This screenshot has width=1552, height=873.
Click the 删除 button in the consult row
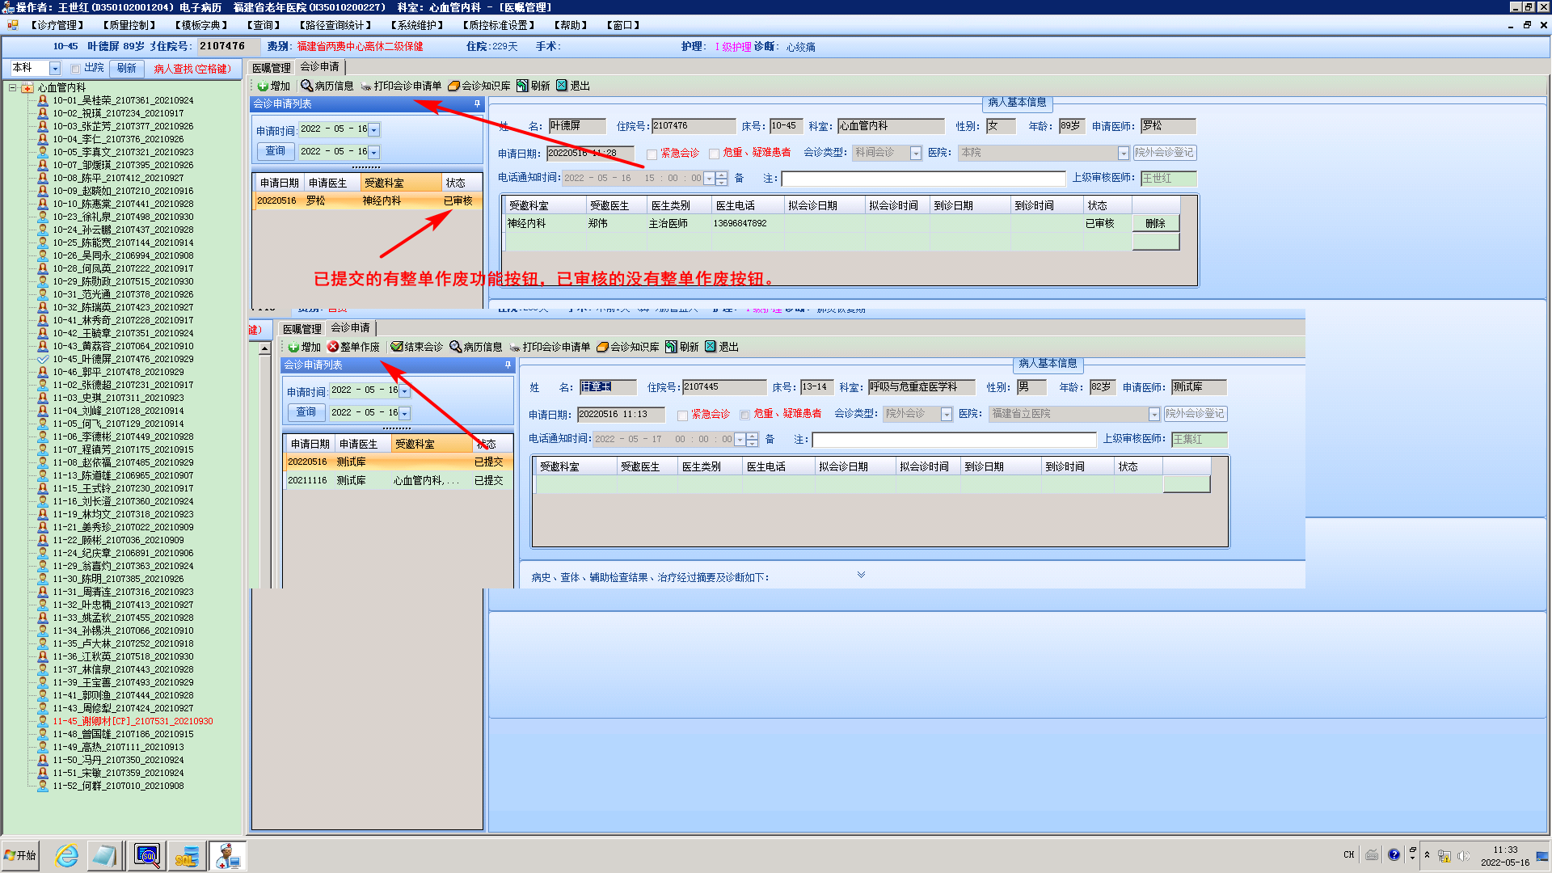tap(1155, 224)
